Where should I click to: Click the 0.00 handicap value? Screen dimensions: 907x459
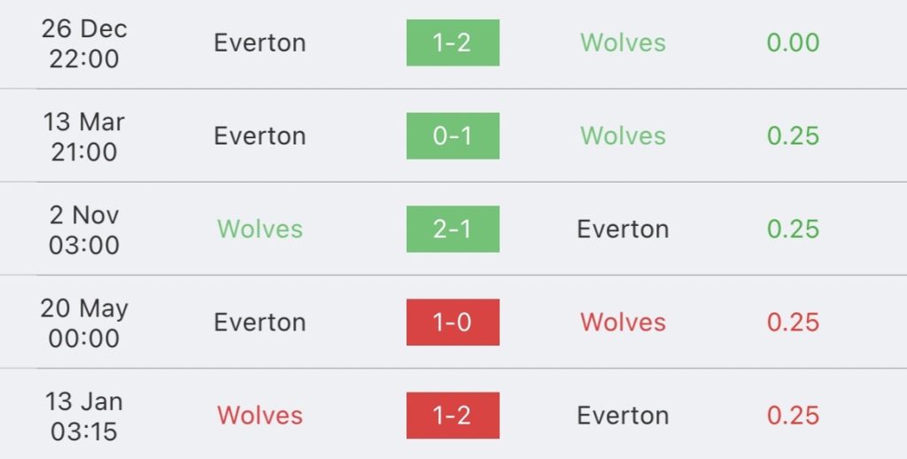[x=793, y=43]
